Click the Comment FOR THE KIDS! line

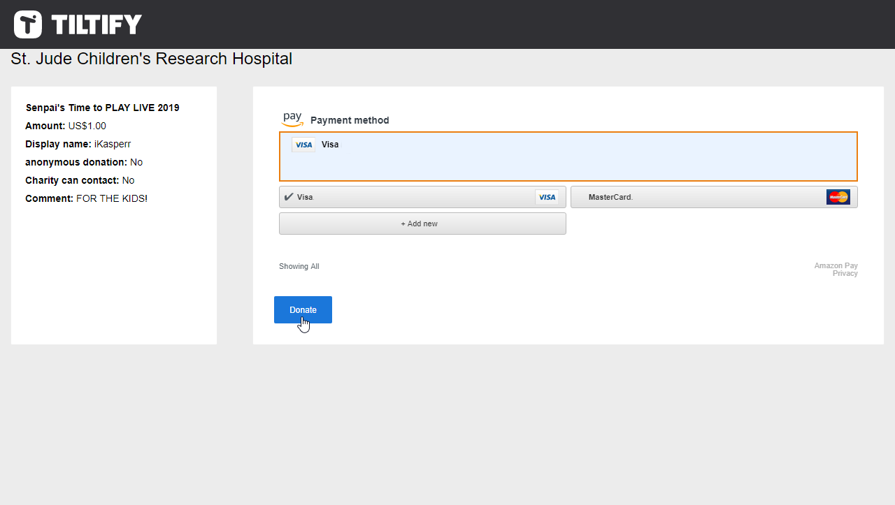click(87, 198)
